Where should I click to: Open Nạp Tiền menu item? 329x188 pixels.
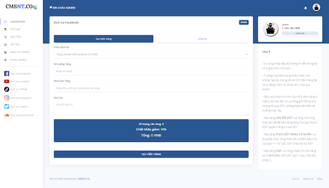[x=13, y=37]
